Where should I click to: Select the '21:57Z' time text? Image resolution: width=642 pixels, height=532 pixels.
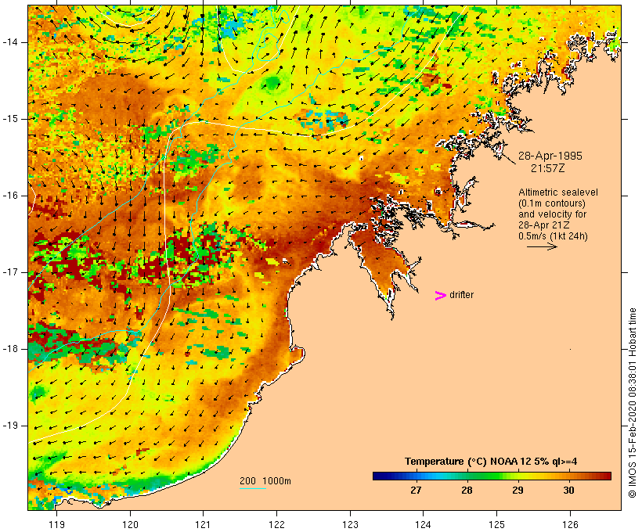[547, 168]
